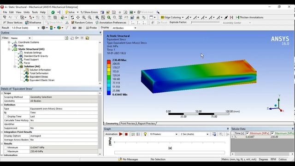
Task: Open the View menu
Action: [18, 12]
